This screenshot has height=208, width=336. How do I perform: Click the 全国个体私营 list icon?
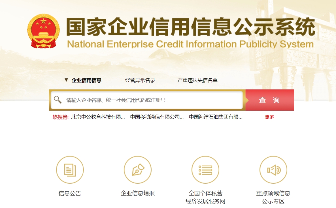pyautogui.click(x=205, y=170)
